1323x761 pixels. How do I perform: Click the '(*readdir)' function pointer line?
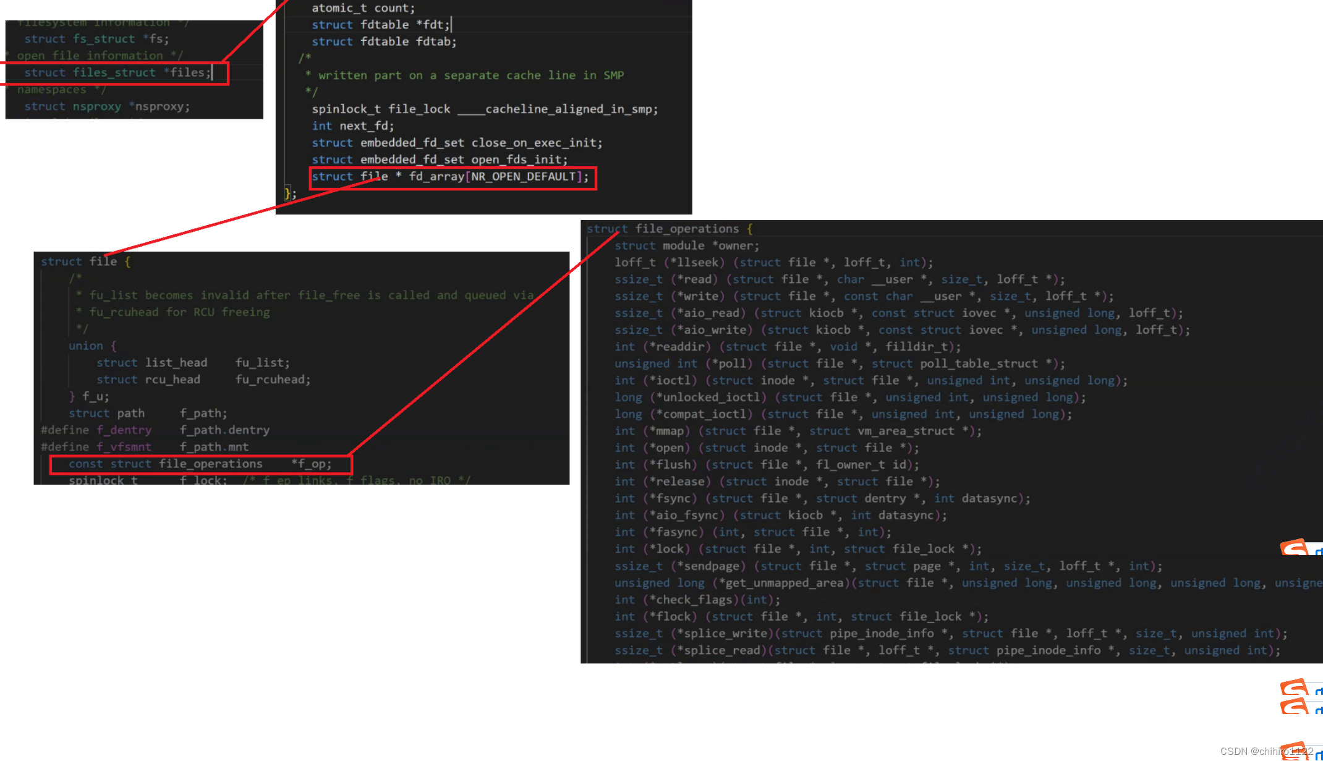tap(788, 347)
